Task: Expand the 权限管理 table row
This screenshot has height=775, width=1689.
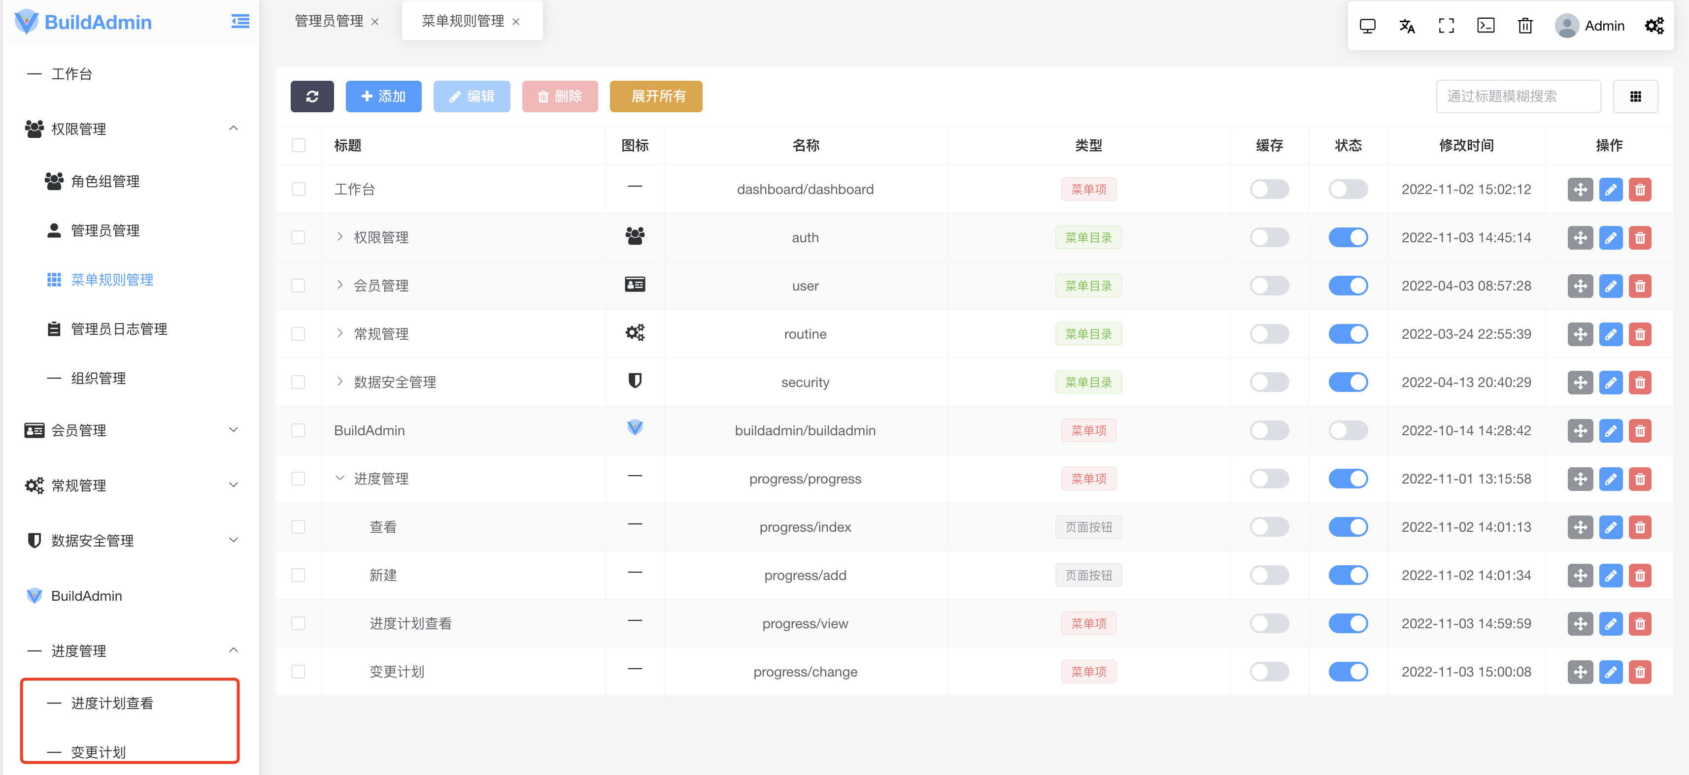Action: [x=339, y=236]
